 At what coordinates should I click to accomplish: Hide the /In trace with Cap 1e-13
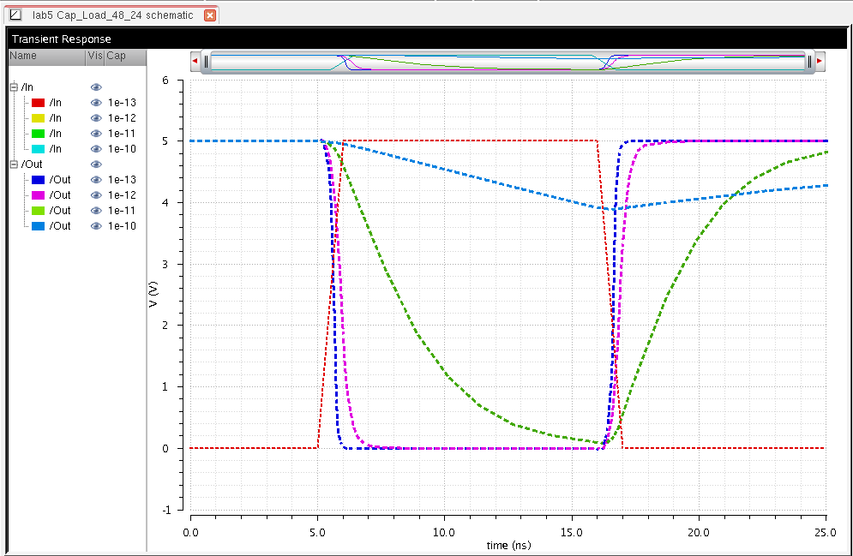(x=96, y=103)
